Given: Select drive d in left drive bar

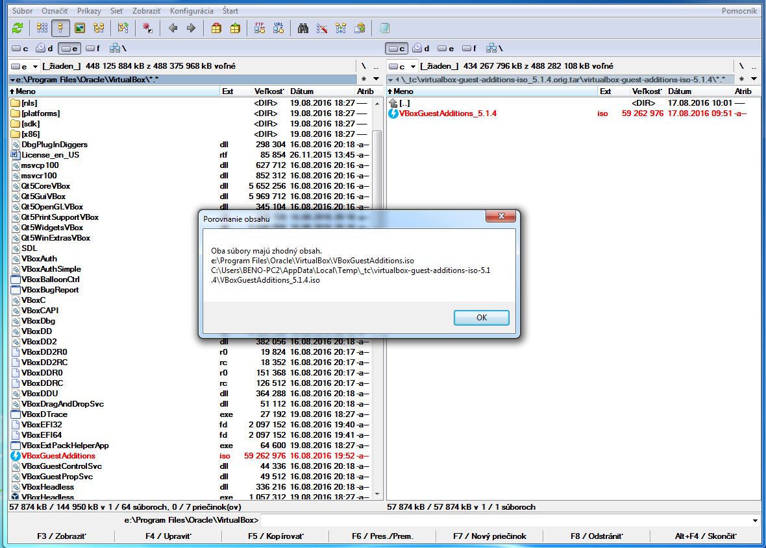Looking at the screenshot, I should pyautogui.click(x=44, y=48).
